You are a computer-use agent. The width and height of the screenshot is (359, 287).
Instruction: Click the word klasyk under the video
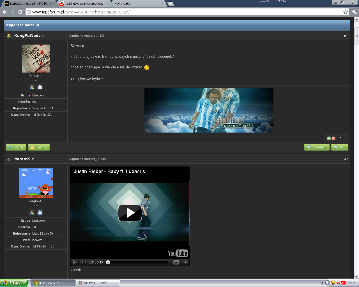pyautogui.click(x=76, y=270)
